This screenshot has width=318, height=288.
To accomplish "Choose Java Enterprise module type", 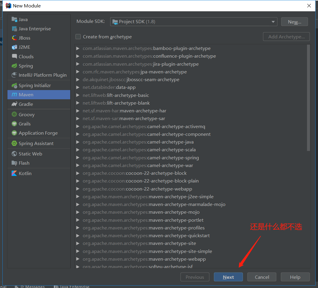I will click(39, 29).
